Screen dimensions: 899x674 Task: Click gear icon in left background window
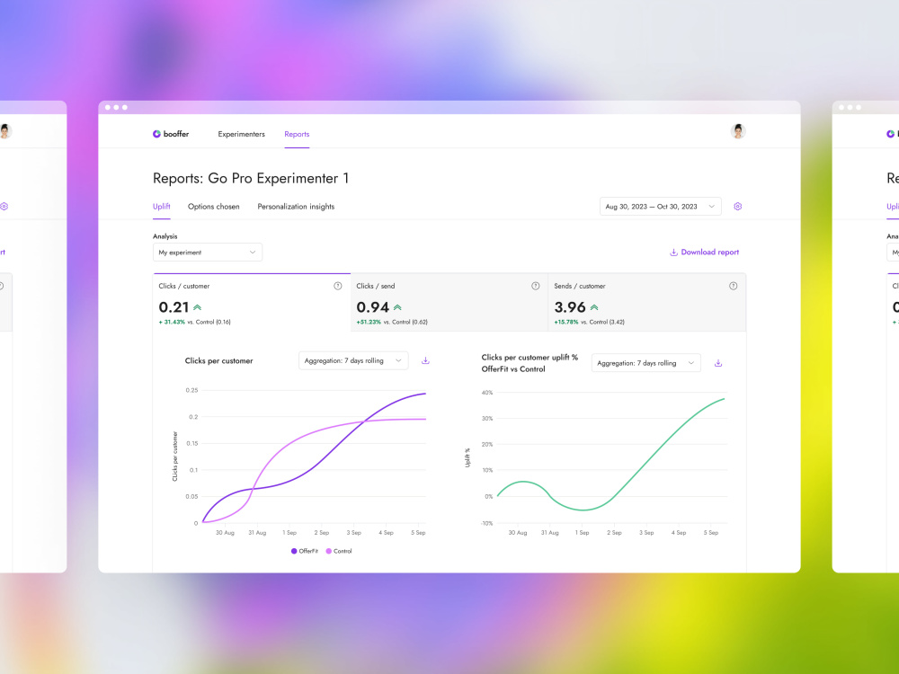tap(4, 207)
